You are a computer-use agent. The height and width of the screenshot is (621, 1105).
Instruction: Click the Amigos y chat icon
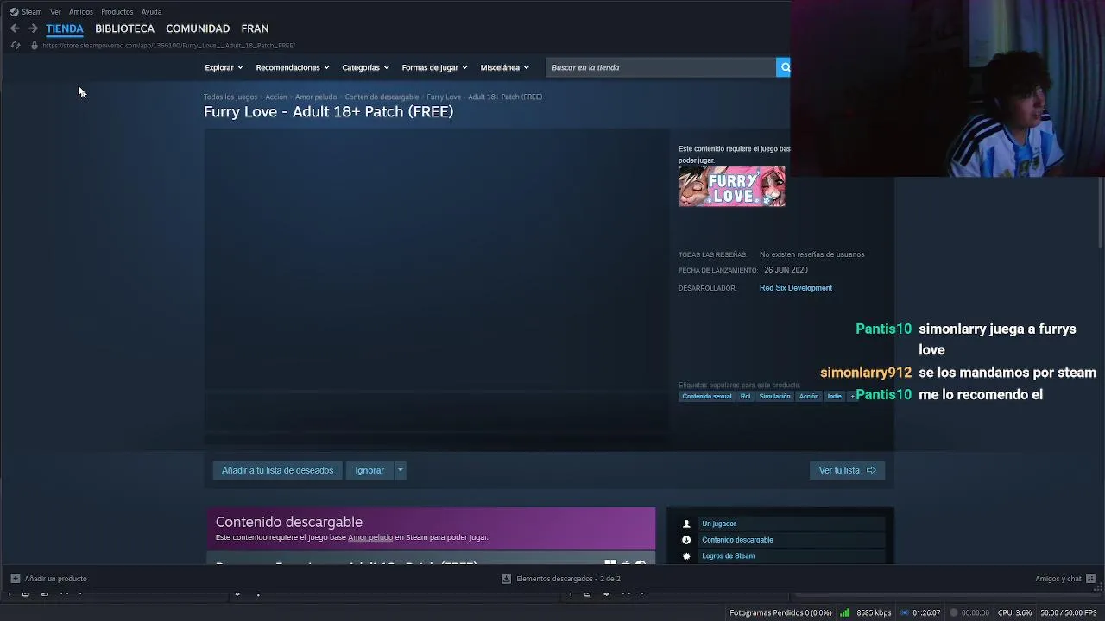1090,579
